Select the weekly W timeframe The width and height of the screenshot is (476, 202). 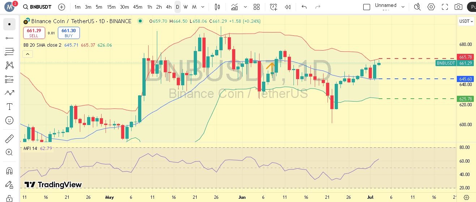(x=185, y=7)
